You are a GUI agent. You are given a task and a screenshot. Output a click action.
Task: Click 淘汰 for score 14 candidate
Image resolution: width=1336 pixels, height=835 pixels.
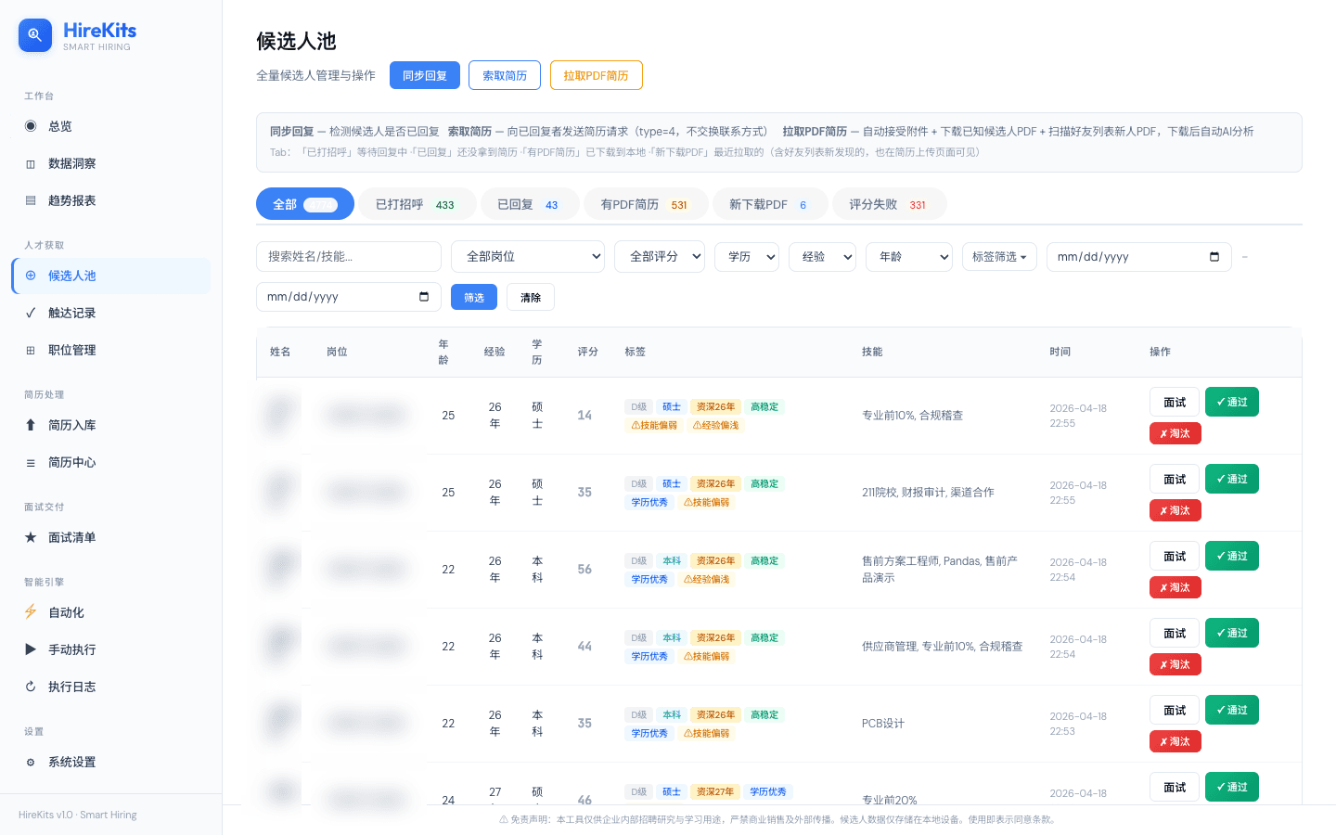click(x=1175, y=433)
